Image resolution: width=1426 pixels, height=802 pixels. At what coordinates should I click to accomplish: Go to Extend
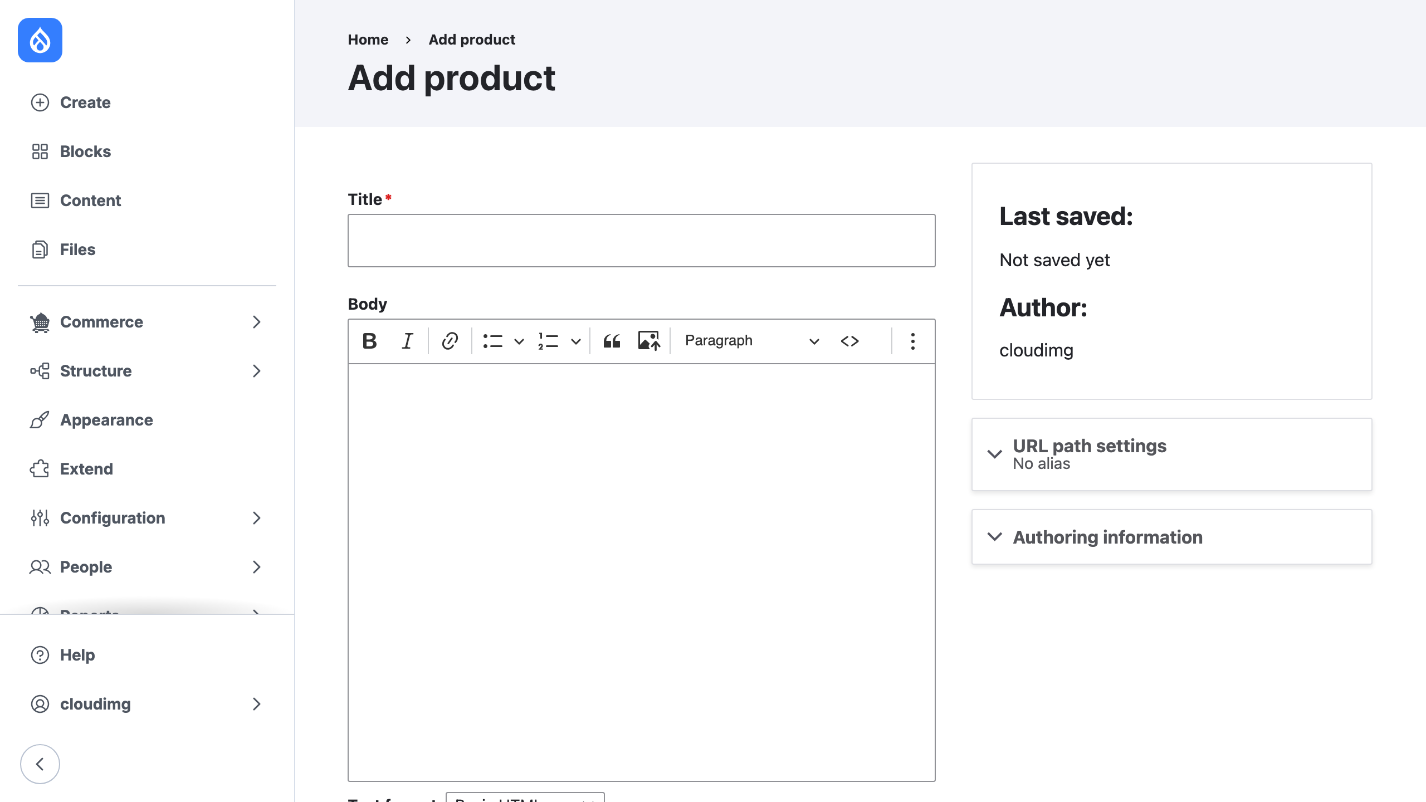[x=147, y=469]
